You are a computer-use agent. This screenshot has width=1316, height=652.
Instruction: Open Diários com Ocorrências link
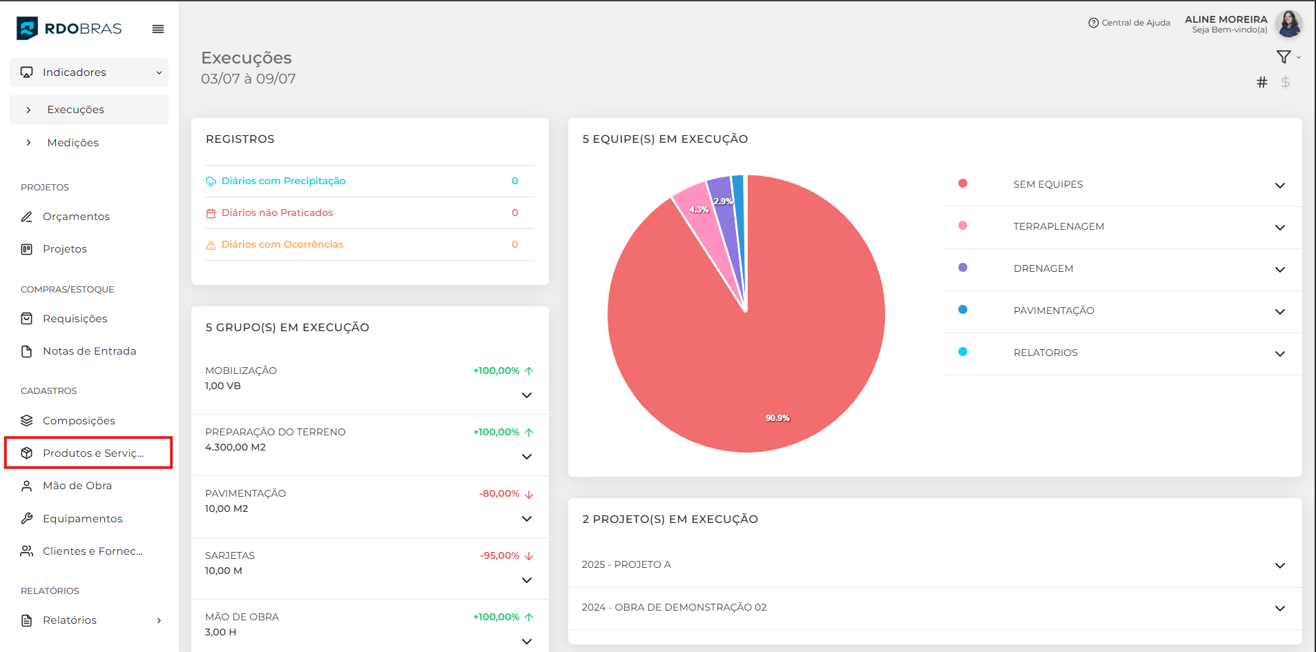[282, 245]
